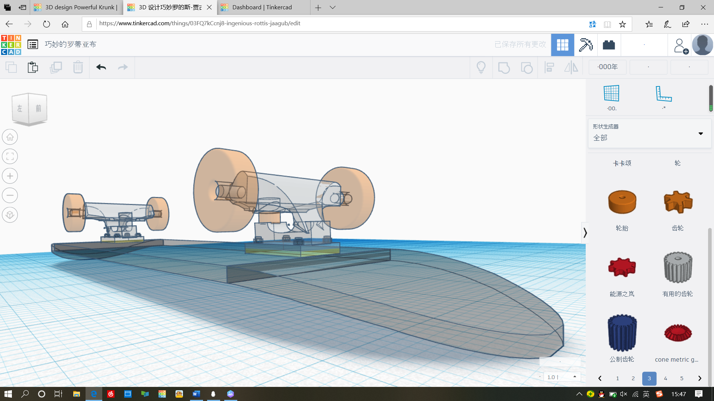The width and height of the screenshot is (714, 401).
Task: Click the Tinkercad logo
Action: 11,45
